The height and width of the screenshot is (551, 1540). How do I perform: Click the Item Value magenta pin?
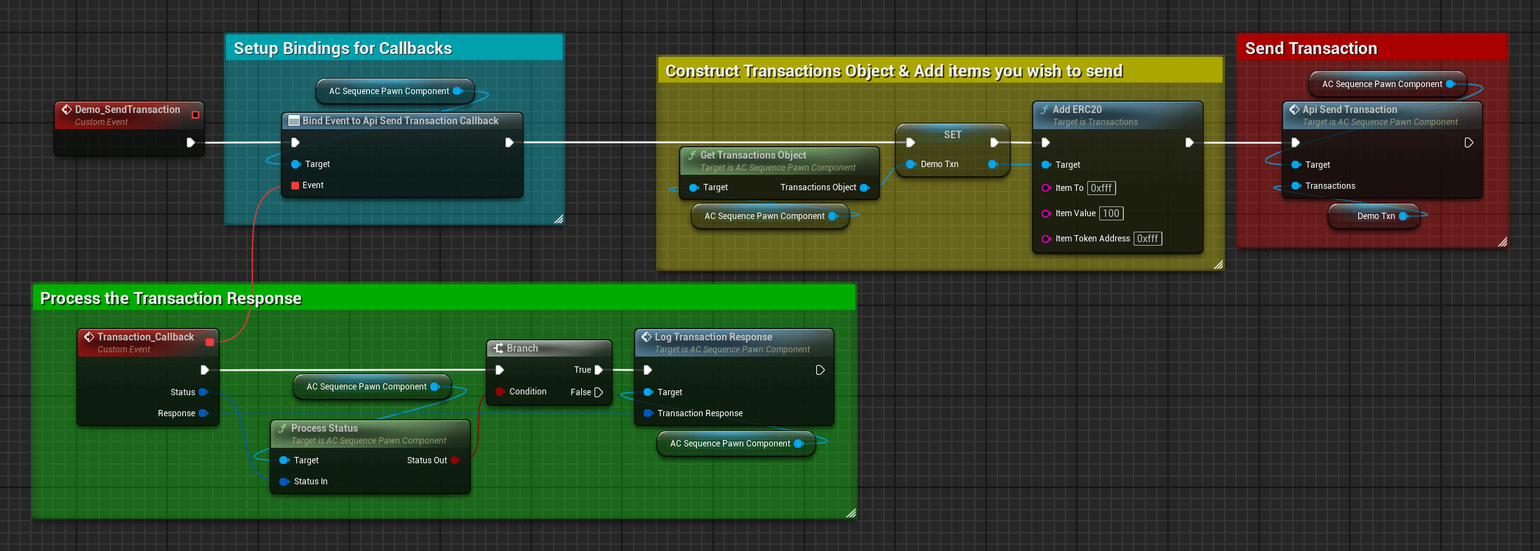[x=1046, y=213]
